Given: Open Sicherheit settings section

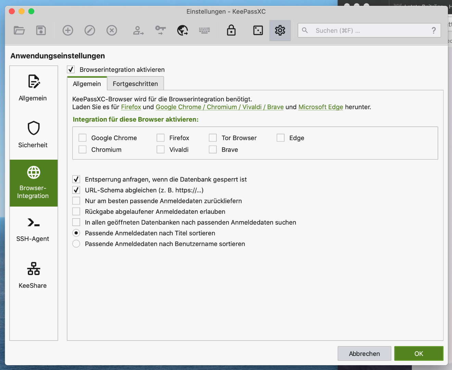Looking at the screenshot, I should coord(33,134).
